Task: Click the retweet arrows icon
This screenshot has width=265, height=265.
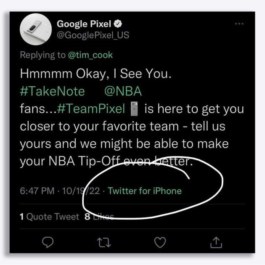Action: [x=104, y=243]
